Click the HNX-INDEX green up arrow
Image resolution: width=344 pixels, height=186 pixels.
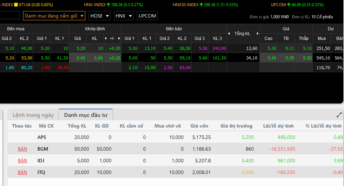coord(108,4)
